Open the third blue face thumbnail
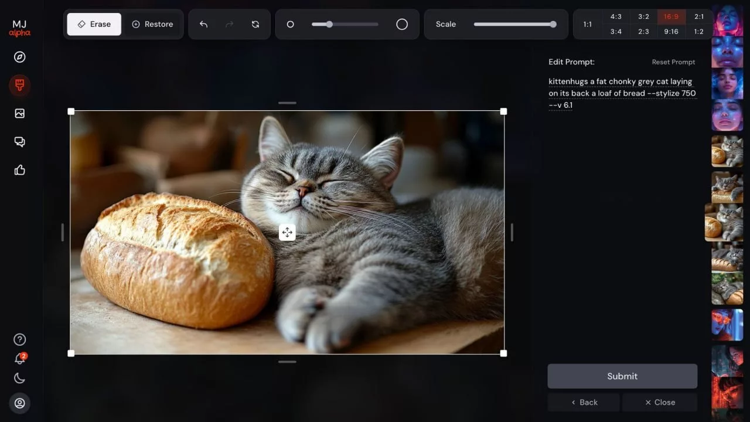Viewport: 750px width, 422px height. [727, 84]
